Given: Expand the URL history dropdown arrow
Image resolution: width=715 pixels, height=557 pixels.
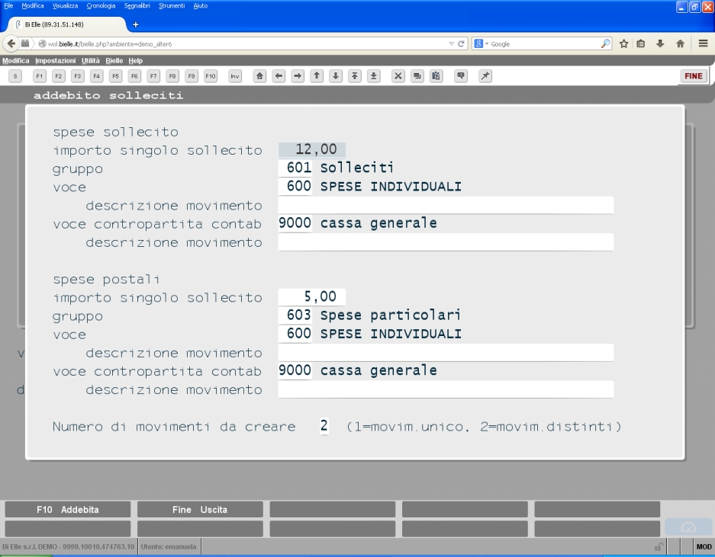Looking at the screenshot, I should pyautogui.click(x=451, y=43).
